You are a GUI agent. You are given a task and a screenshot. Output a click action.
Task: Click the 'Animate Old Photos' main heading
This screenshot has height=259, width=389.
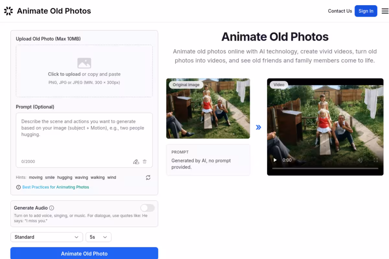275,37
